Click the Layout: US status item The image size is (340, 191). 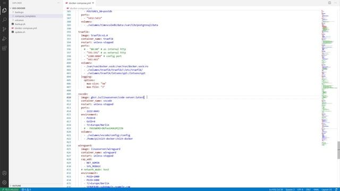[327, 189]
